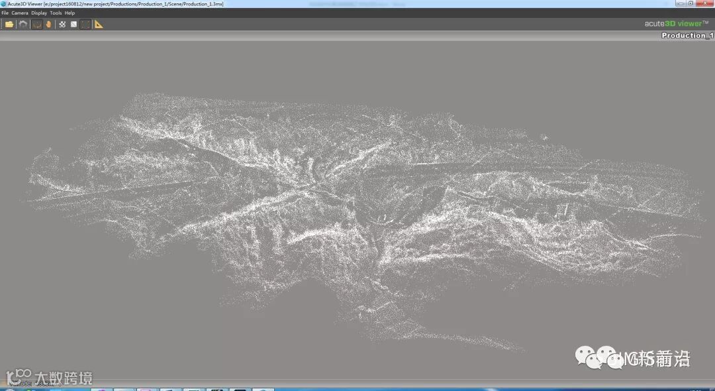715x391 pixels.
Task: Click the checkerboard display mode icon
Action: click(x=62, y=24)
